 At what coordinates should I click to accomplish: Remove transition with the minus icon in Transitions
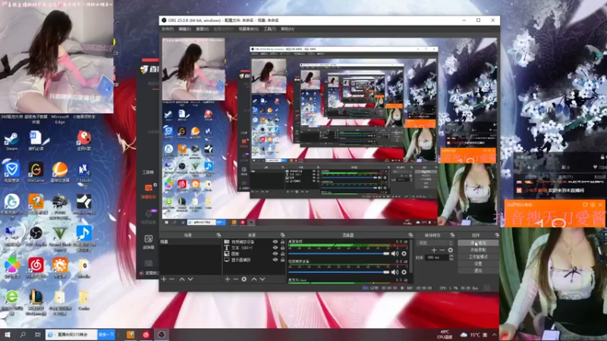(x=442, y=250)
